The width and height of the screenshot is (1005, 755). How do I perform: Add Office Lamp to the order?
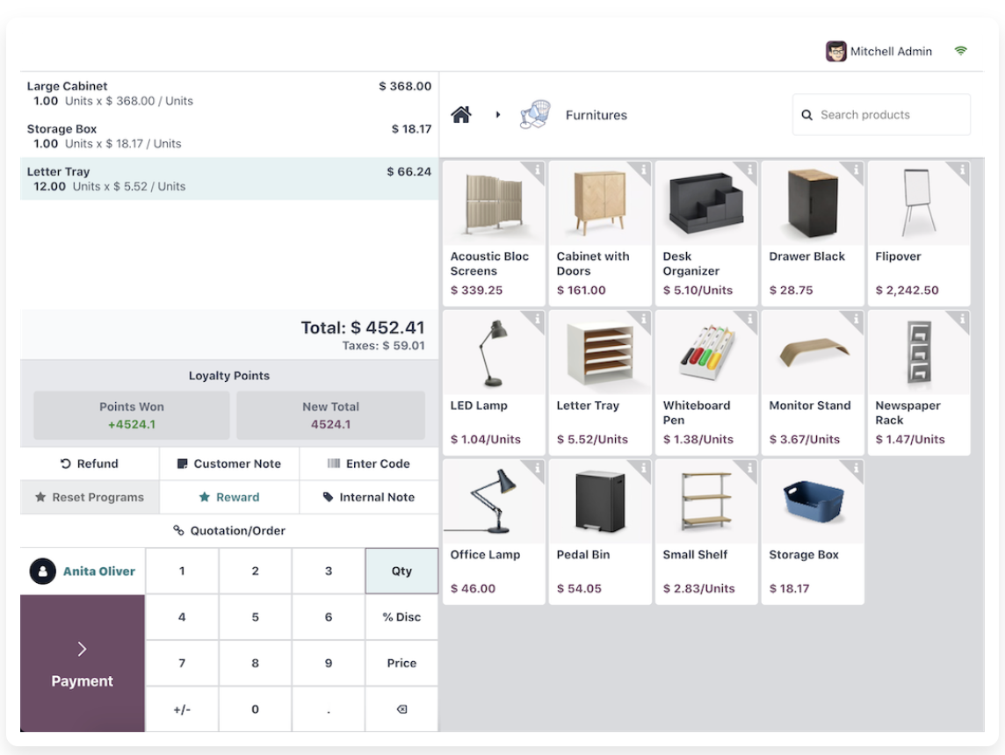[x=494, y=532]
